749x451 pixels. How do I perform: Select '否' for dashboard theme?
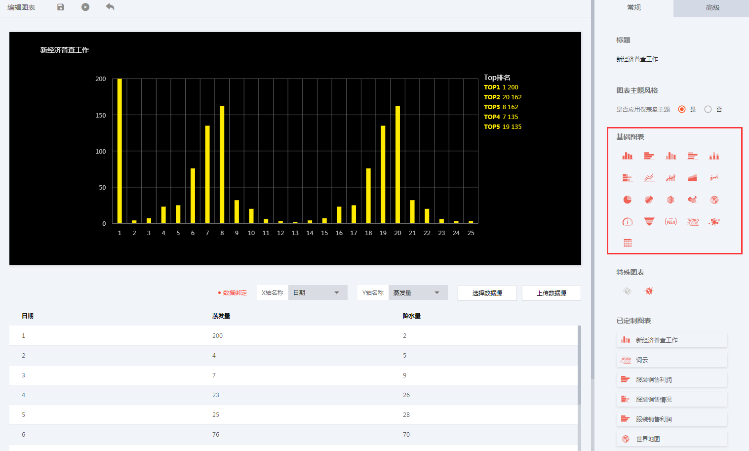point(708,109)
